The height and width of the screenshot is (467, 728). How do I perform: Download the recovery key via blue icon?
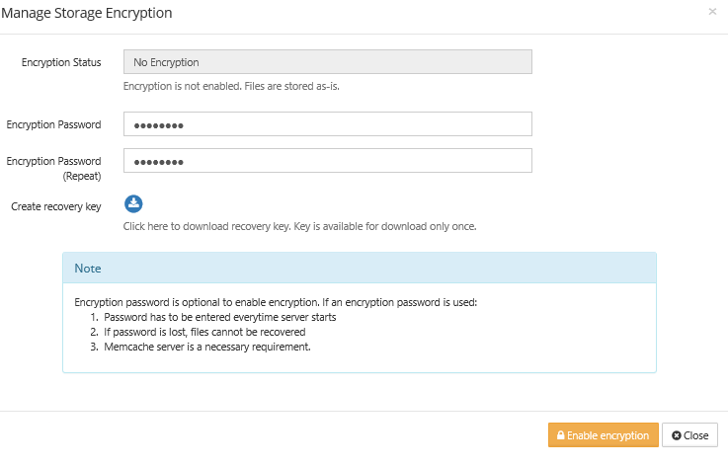coord(133,203)
